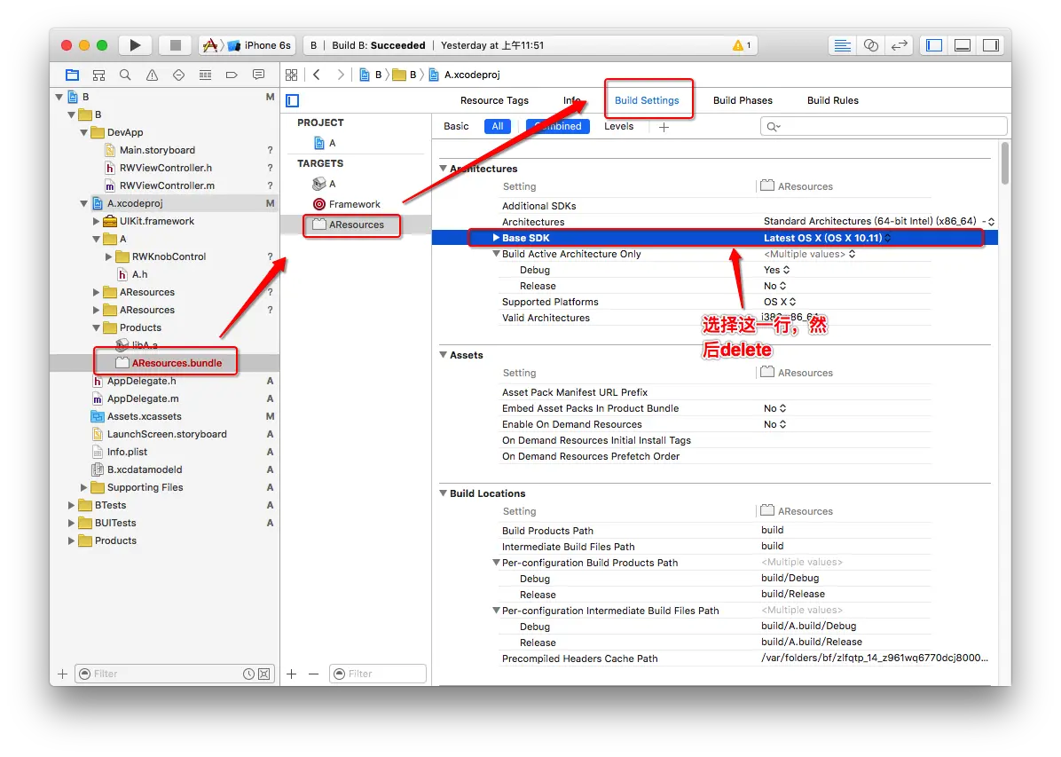Screen dimensions: 1061x757
Task: Switch to the Build Phases tab
Action: pos(743,100)
